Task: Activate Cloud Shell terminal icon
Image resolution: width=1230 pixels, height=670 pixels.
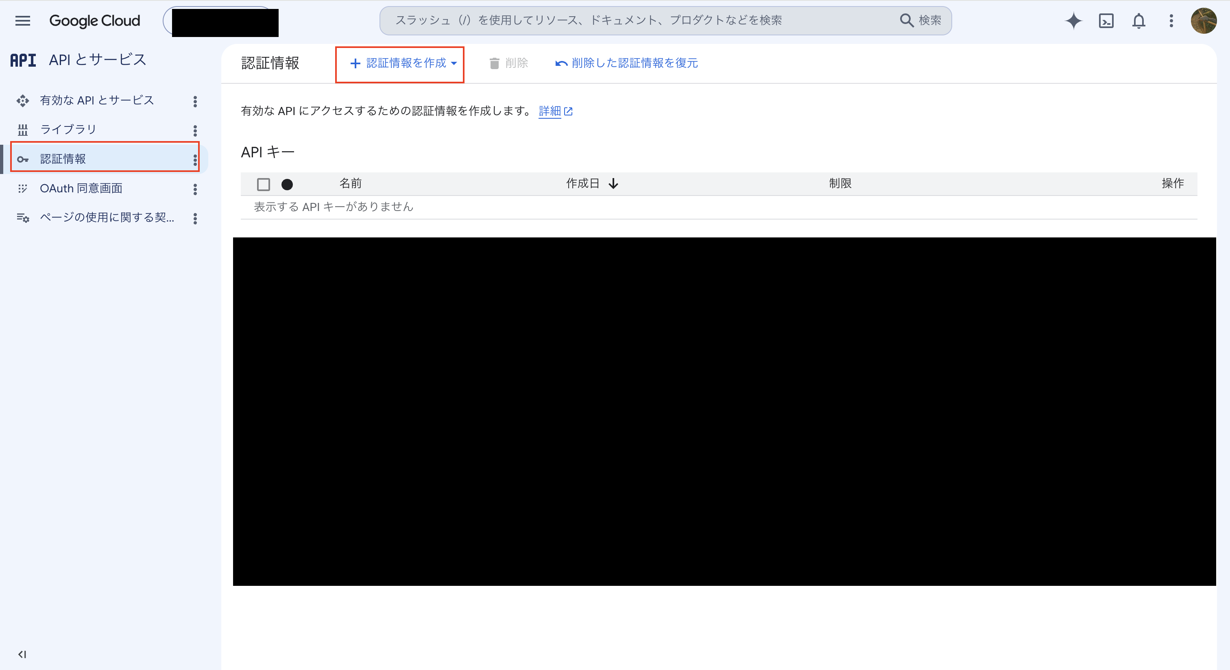Action: pos(1106,20)
